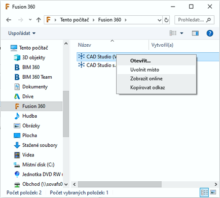
Task: Click the Fusion 360 icon in address bar
Action: pyautogui.click(x=49, y=20)
